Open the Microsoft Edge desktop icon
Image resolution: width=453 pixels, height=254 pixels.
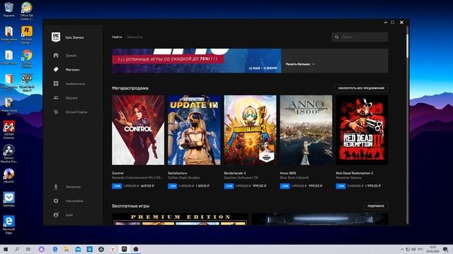tap(8, 224)
